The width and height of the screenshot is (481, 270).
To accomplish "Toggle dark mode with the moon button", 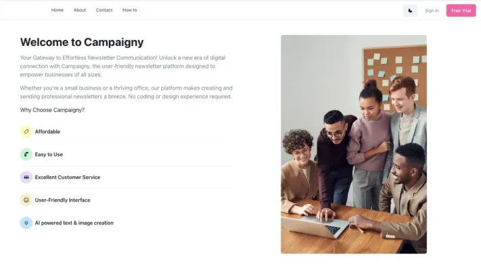I will [410, 11].
